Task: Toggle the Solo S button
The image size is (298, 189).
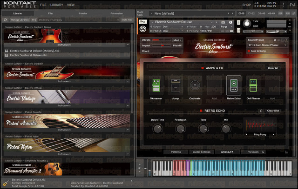Action: [x=239, y=22]
